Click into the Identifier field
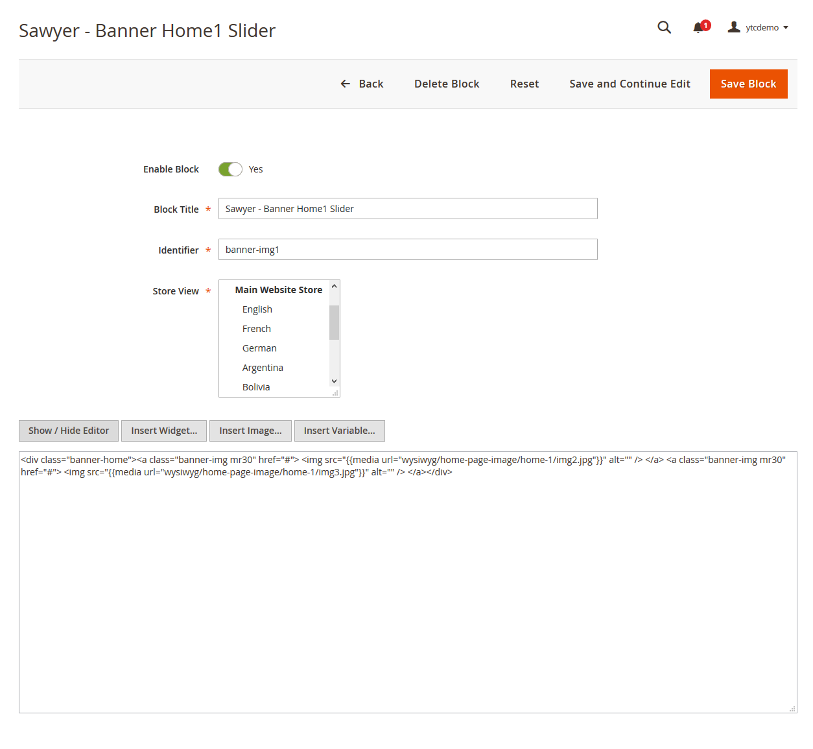 (407, 250)
